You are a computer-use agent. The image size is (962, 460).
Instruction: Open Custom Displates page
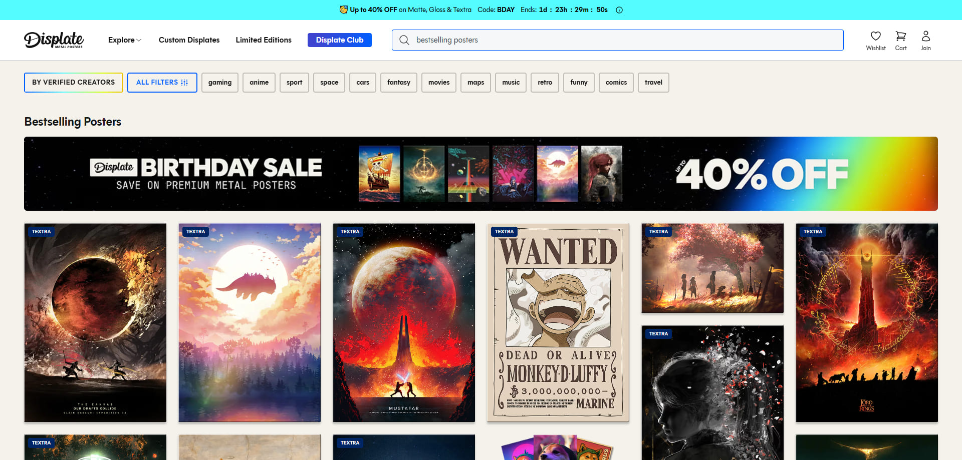point(189,40)
